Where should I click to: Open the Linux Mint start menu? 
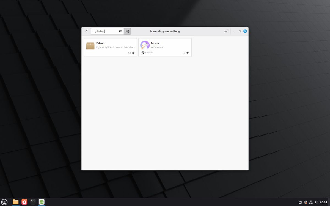click(4, 202)
